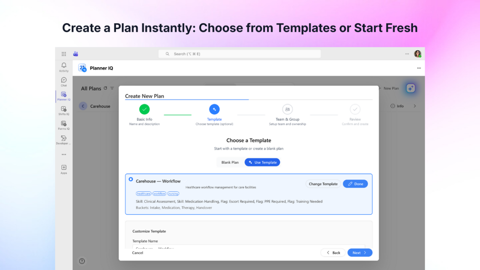Open Developer Portal in the sidebar
Screen dimensions: 480x270
pyautogui.click(x=64, y=140)
